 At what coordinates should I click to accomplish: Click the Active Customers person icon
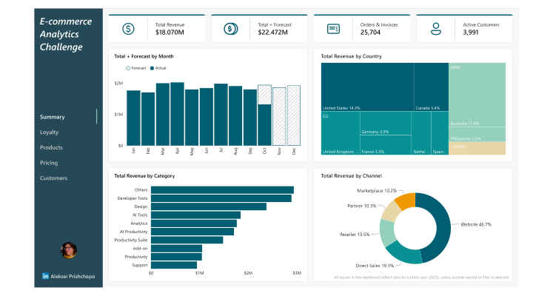pos(436,29)
